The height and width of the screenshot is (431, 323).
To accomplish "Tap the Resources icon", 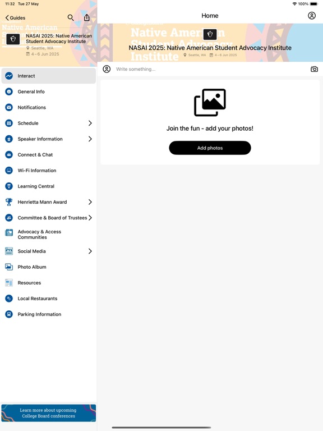I will click(x=9, y=283).
